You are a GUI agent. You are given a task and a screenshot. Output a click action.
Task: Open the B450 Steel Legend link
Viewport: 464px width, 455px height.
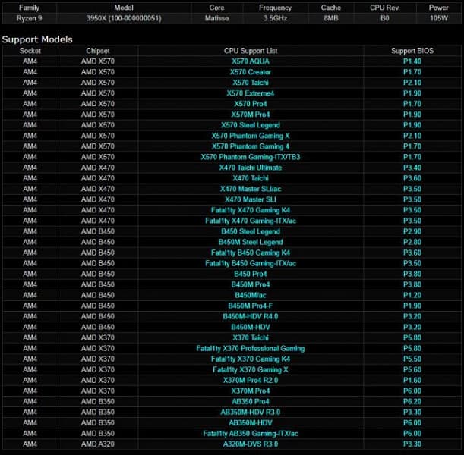[x=251, y=231]
